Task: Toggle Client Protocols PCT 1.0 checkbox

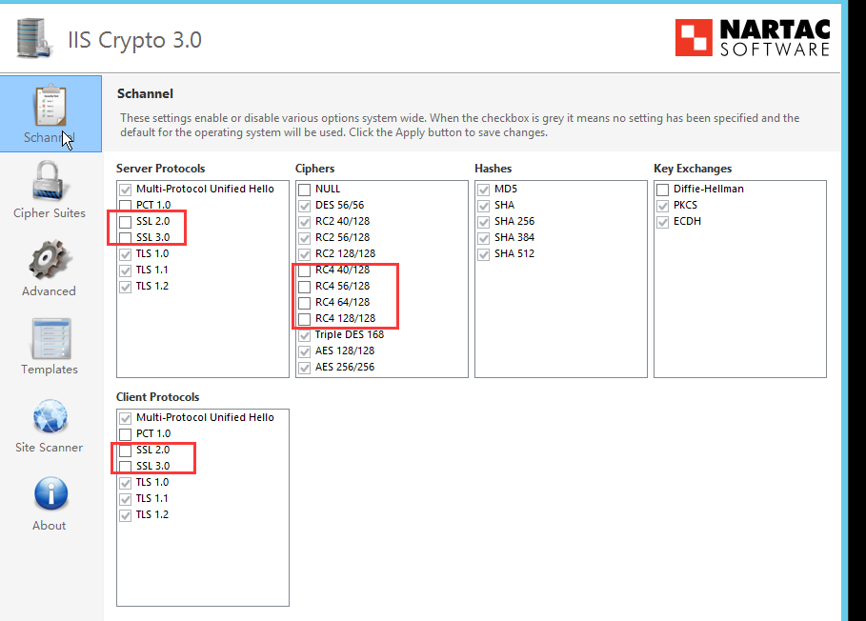Action: [x=126, y=434]
